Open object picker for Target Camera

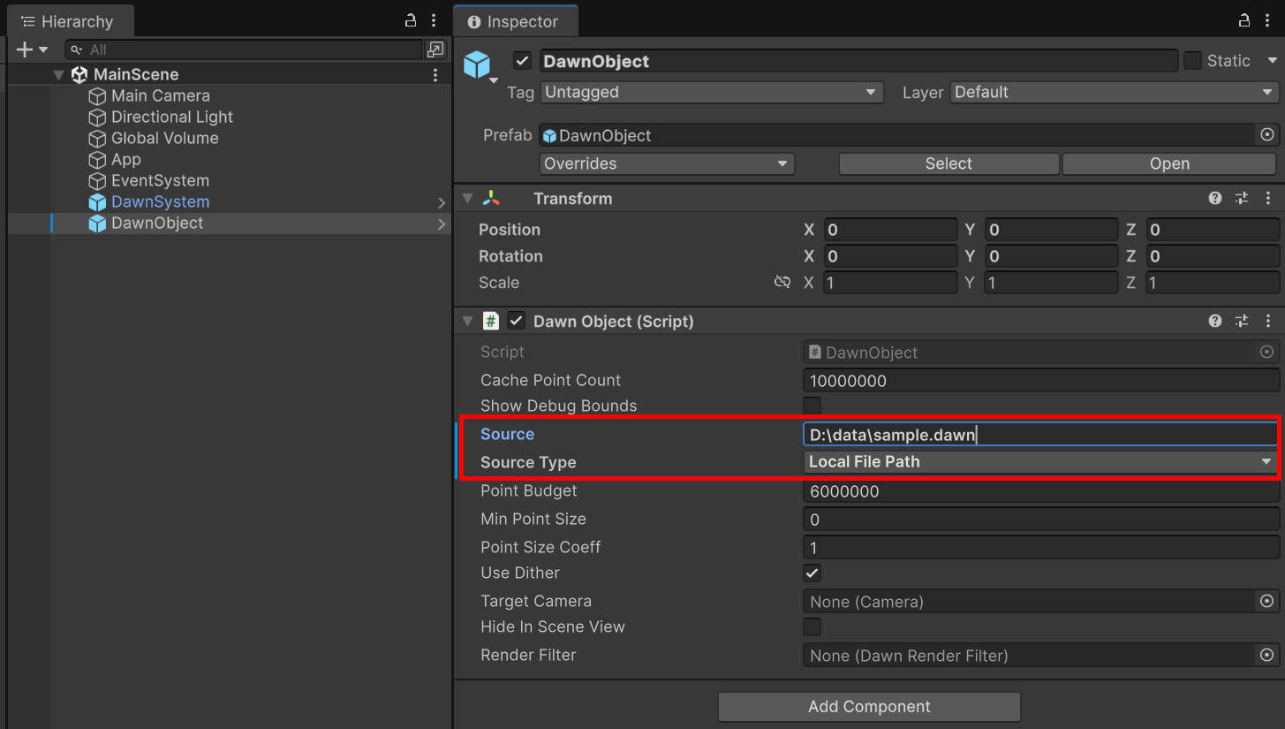coord(1266,602)
